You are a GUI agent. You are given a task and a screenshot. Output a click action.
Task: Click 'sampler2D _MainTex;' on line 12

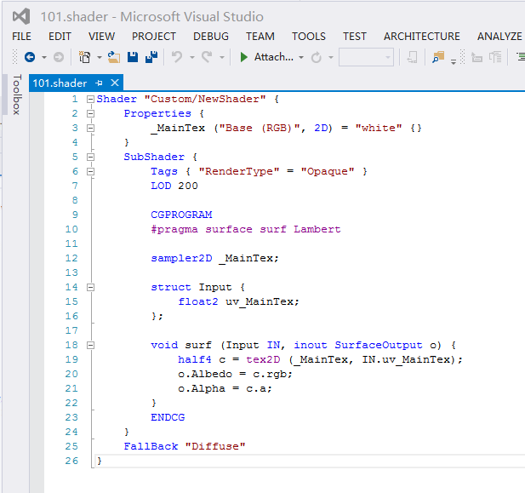click(214, 258)
